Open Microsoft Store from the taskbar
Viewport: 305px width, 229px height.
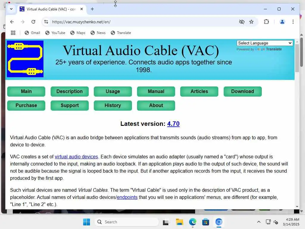pos(206,222)
